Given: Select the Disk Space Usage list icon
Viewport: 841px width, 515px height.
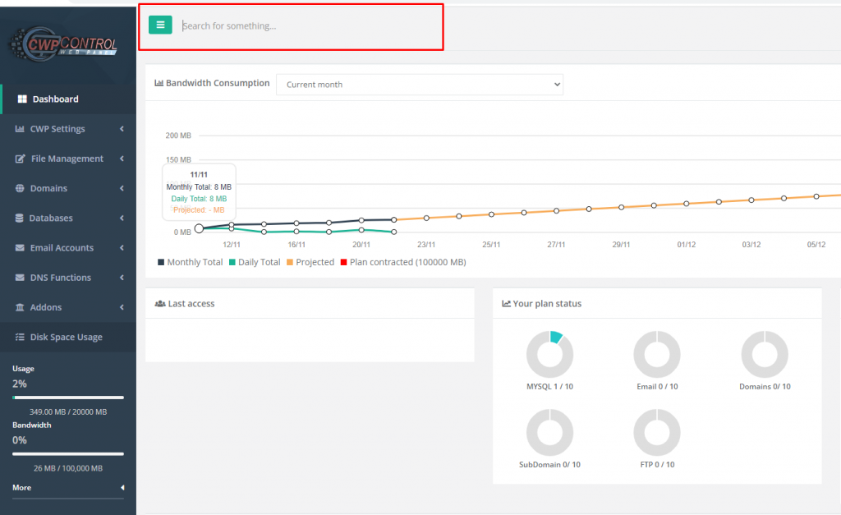Looking at the screenshot, I should [18, 337].
